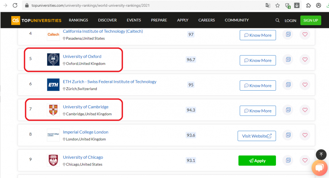Open University of Chicago link
The height and width of the screenshot is (178, 329).
tap(83, 157)
